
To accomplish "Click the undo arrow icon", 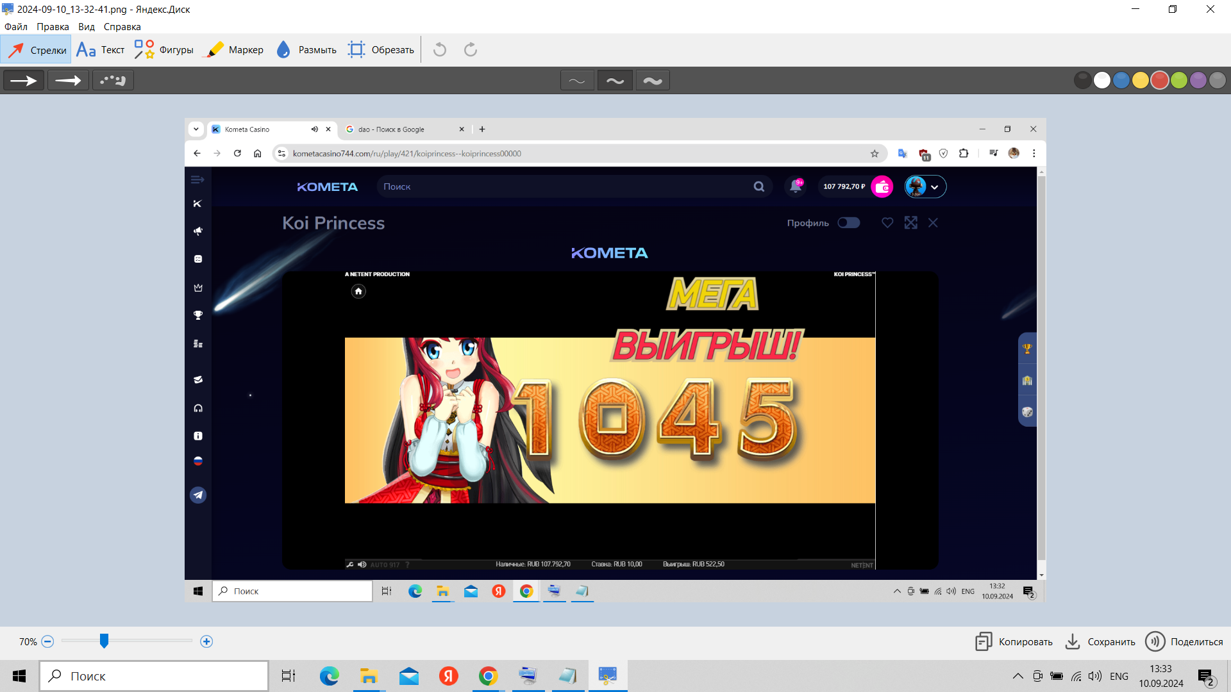I will click(440, 50).
